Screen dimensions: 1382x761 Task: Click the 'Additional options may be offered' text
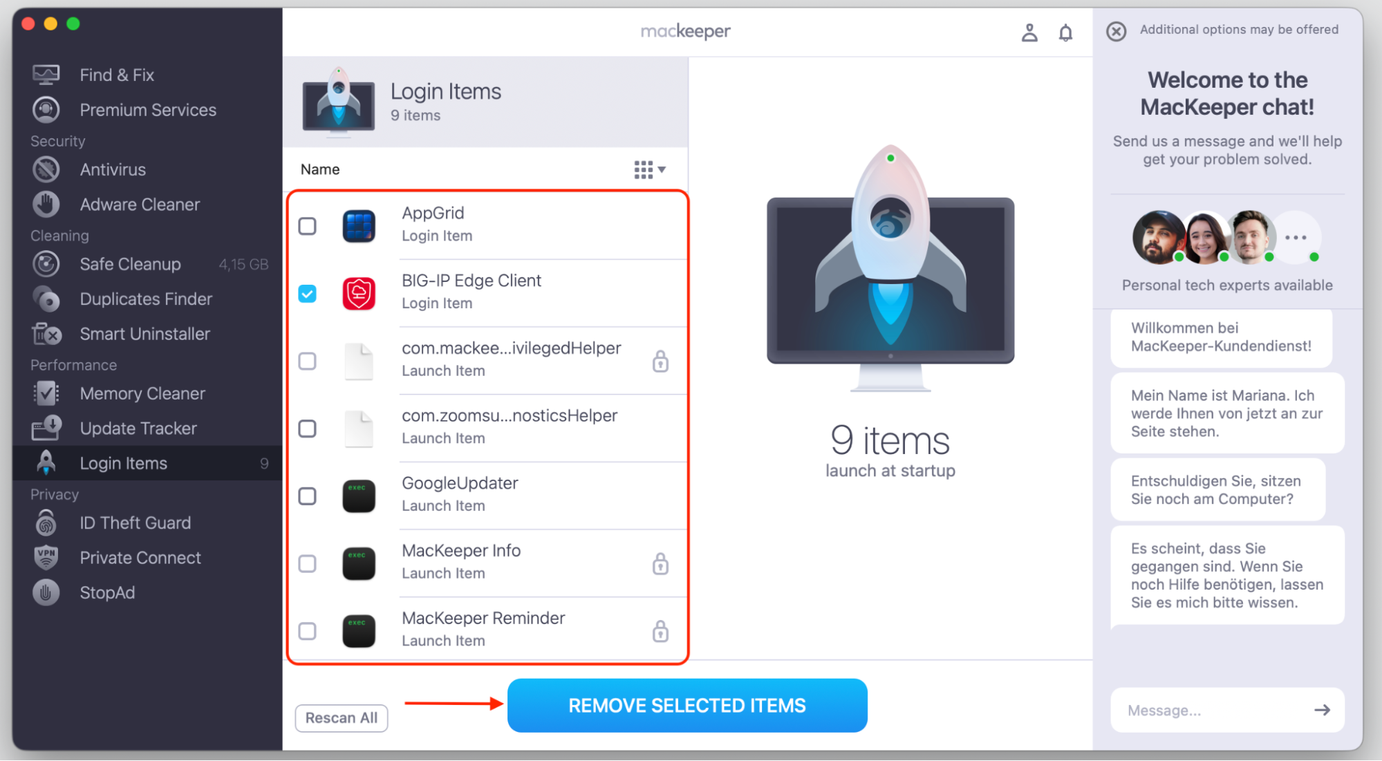[x=1239, y=30]
